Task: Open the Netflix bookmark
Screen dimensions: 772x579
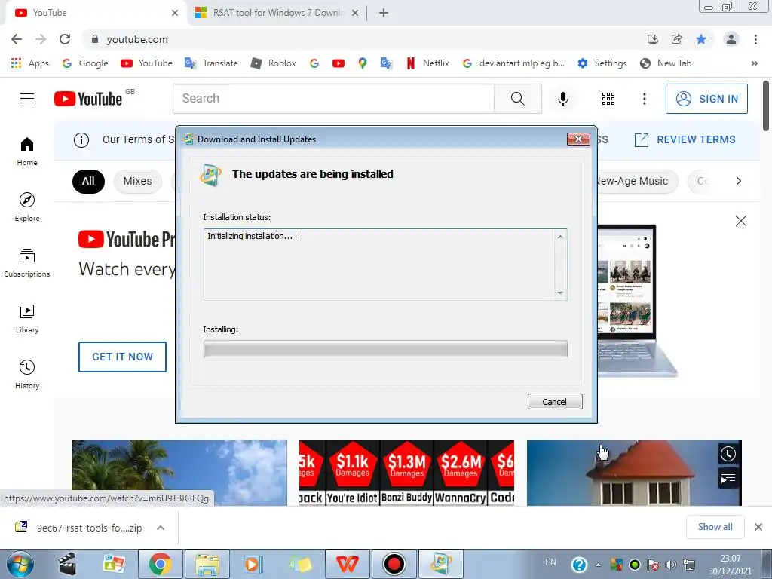Action: click(x=427, y=63)
